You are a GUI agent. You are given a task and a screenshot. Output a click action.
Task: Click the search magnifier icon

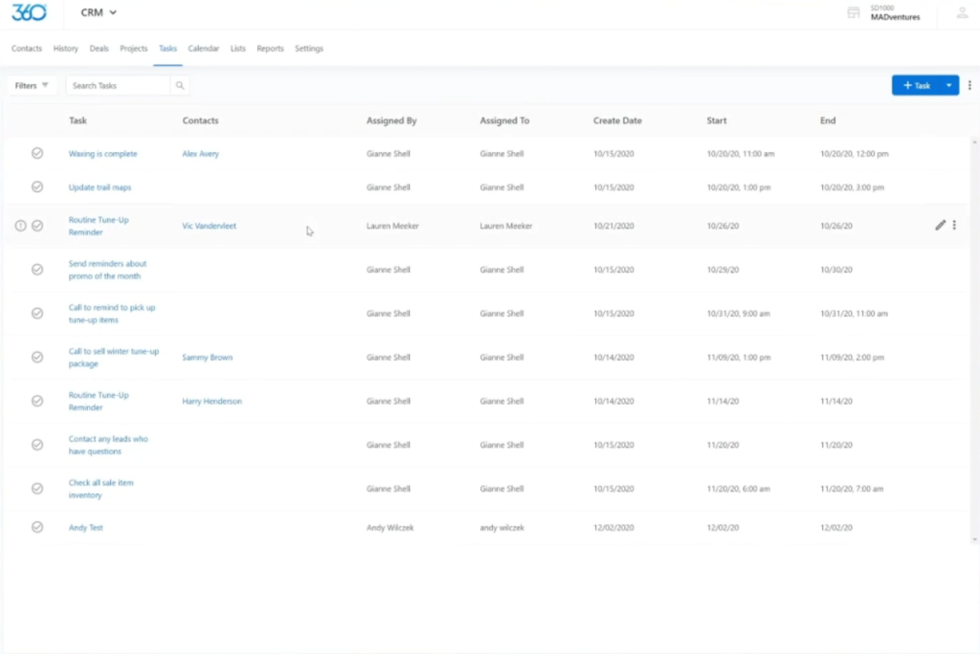pyautogui.click(x=180, y=85)
